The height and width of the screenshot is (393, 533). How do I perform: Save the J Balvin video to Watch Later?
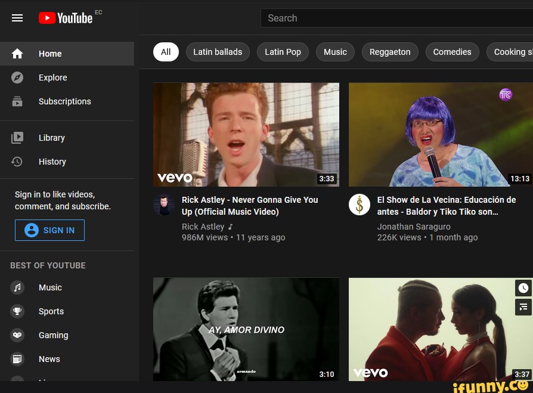523,288
